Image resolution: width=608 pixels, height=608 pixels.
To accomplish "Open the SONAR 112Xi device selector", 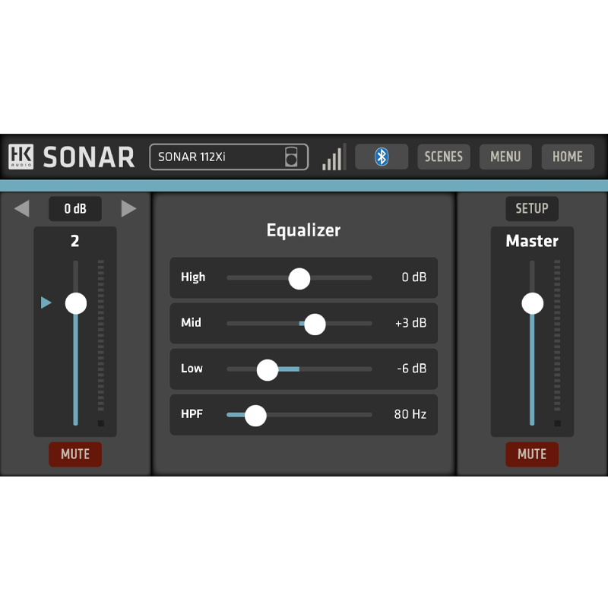I will click(x=228, y=157).
